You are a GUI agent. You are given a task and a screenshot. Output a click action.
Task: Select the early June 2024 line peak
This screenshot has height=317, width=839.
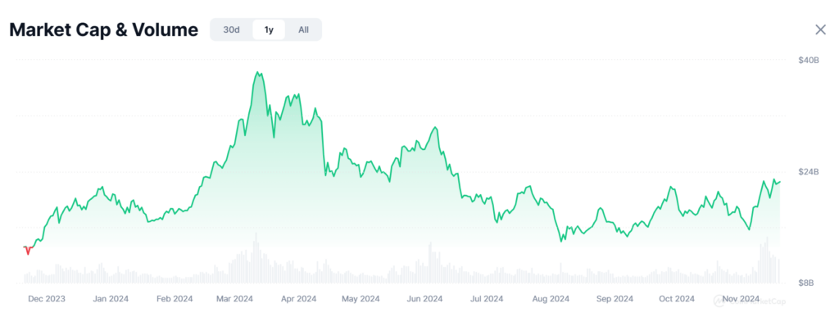pos(436,127)
